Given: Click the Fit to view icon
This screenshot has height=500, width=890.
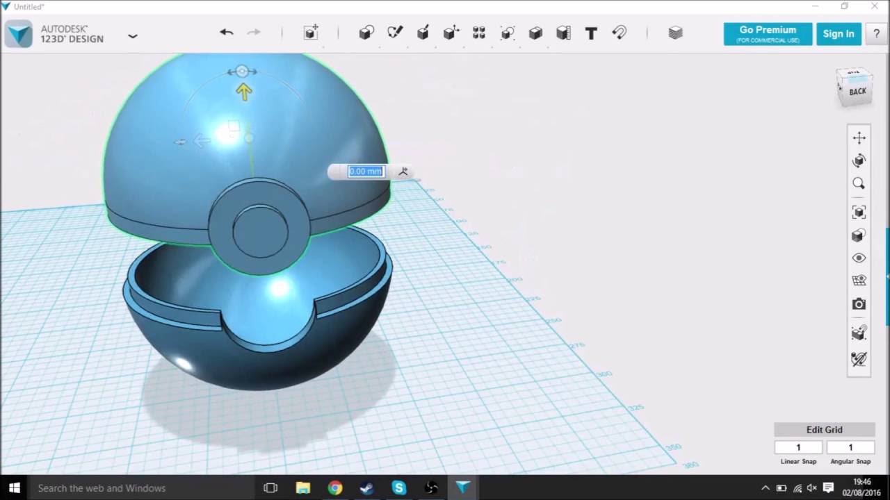Looking at the screenshot, I should 859,212.
